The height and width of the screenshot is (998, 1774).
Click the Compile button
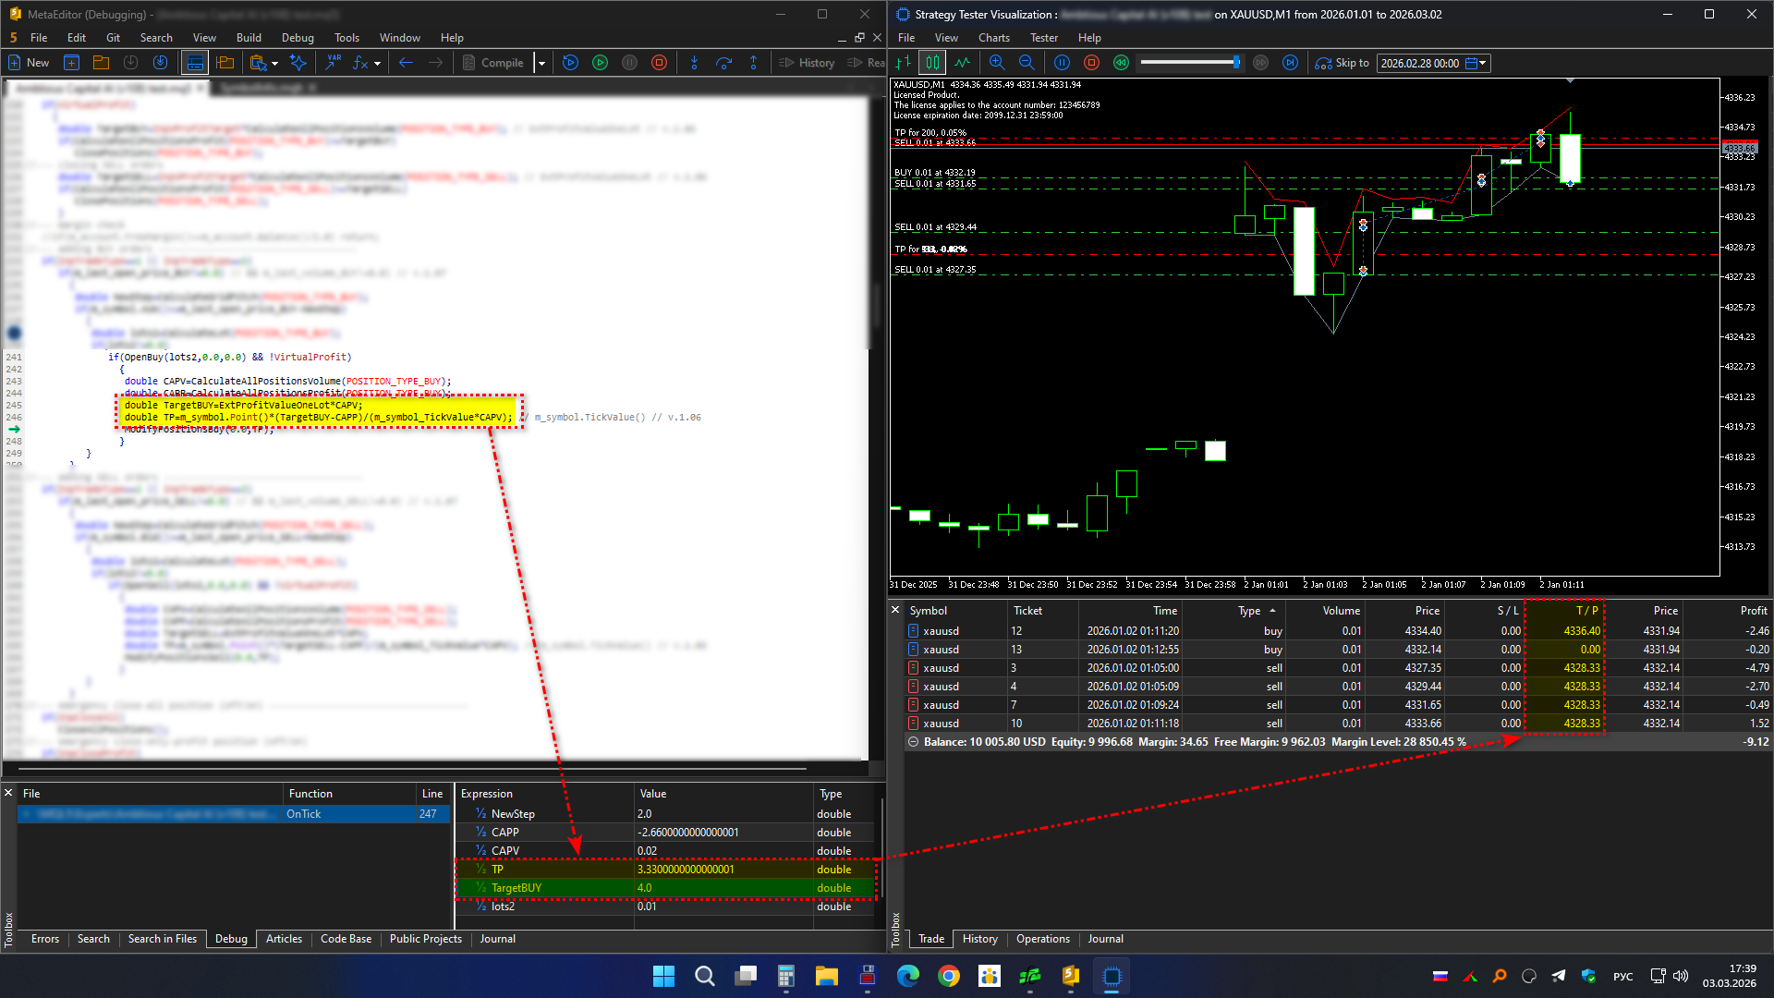coord(493,63)
